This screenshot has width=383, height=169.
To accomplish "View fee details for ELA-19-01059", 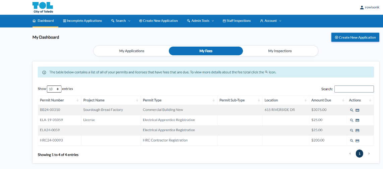I will pyautogui.click(x=352, y=120).
